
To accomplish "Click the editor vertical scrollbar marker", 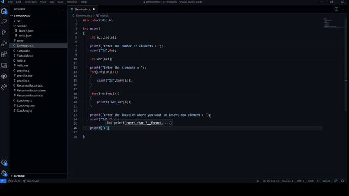I will pos(346,81).
